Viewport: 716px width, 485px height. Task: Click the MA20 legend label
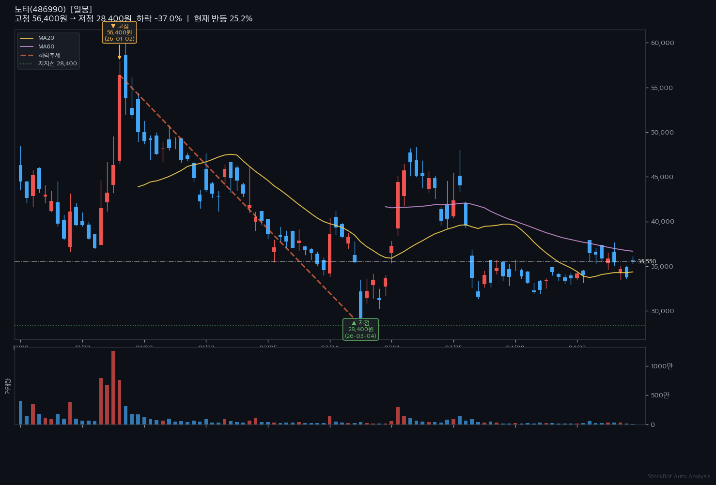coord(47,38)
